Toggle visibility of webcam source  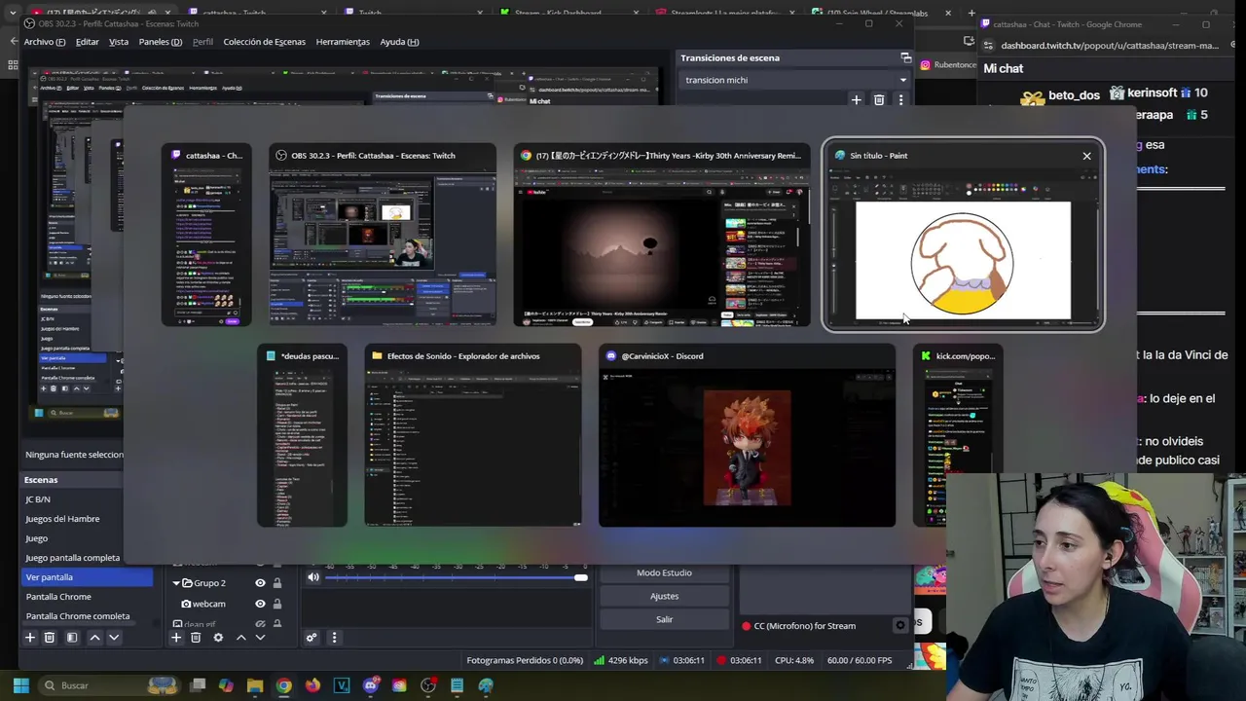coord(260,604)
